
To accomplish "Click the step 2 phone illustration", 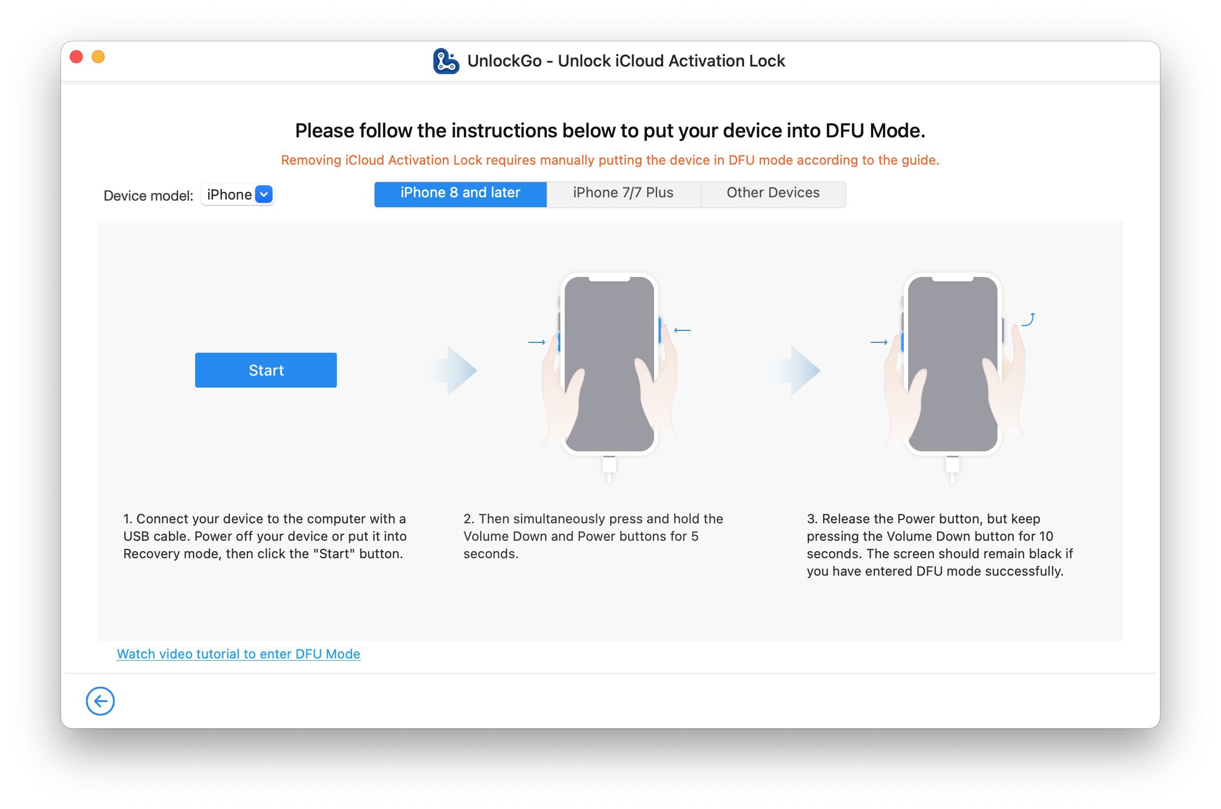I will point(609,364).
